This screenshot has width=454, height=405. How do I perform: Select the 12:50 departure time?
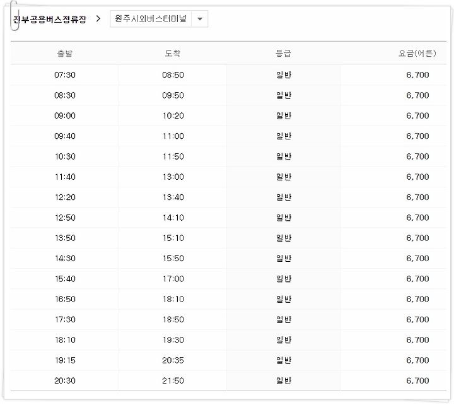(x=65, y=218)
